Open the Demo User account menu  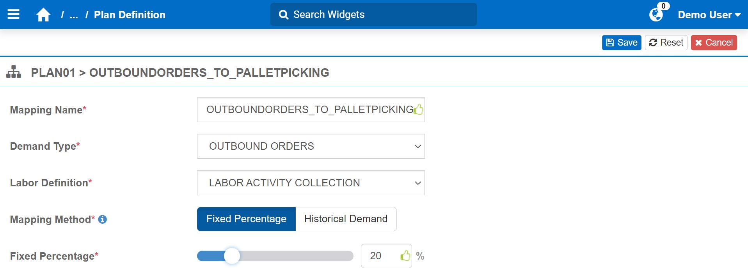tap(709, 15)
